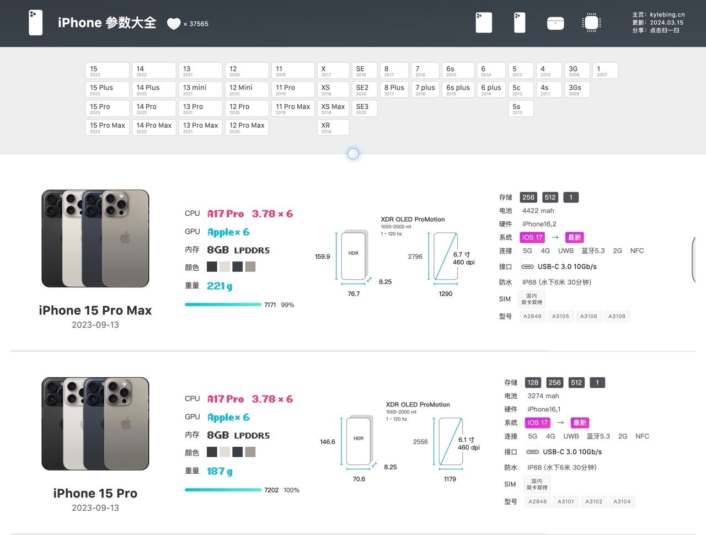Viewport: 706px width, 535px height.
Task: Click the 4422 mah battery value
Action: (x=538, y=211)
